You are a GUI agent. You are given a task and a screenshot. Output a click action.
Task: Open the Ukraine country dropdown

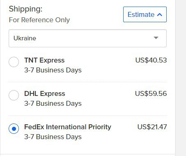(87, 38)
